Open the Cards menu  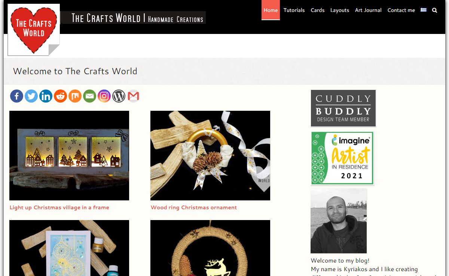(x=317, y=10)
